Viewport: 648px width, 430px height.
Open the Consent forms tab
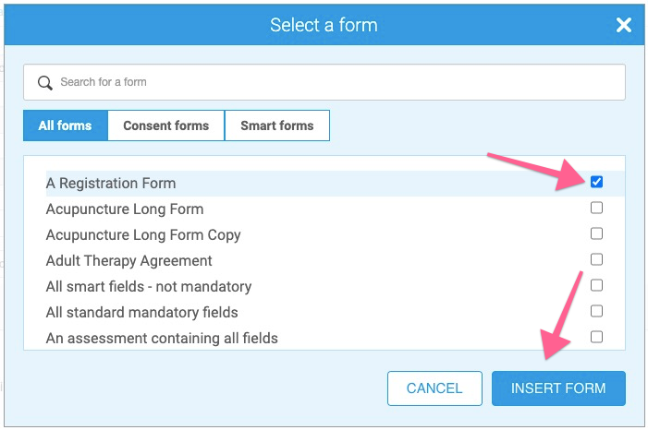tap(166, 125)
